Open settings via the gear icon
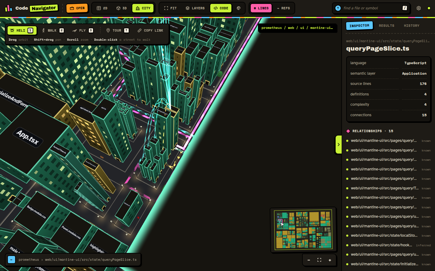435x271 pixels. pyautogui.click(x=419, y=8)
